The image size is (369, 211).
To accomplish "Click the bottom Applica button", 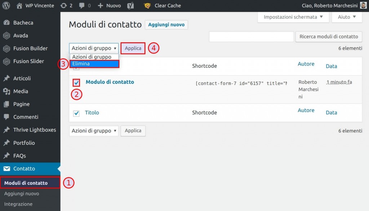I will (133, 131).
